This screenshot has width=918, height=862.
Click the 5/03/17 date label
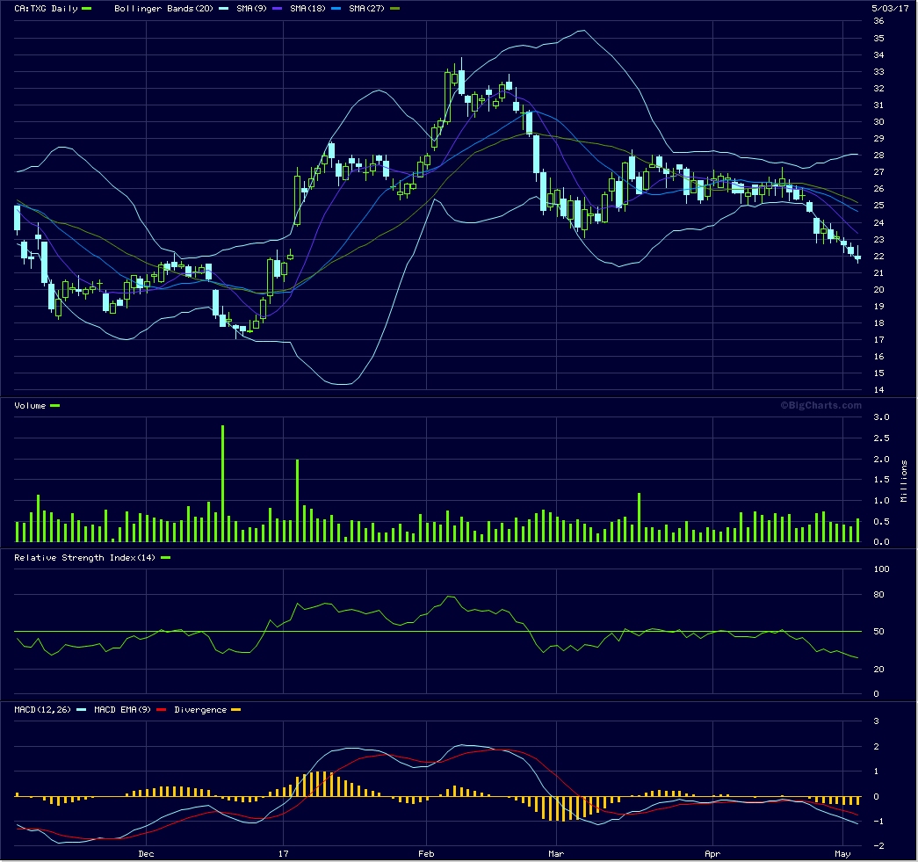(x=891, y=9)
